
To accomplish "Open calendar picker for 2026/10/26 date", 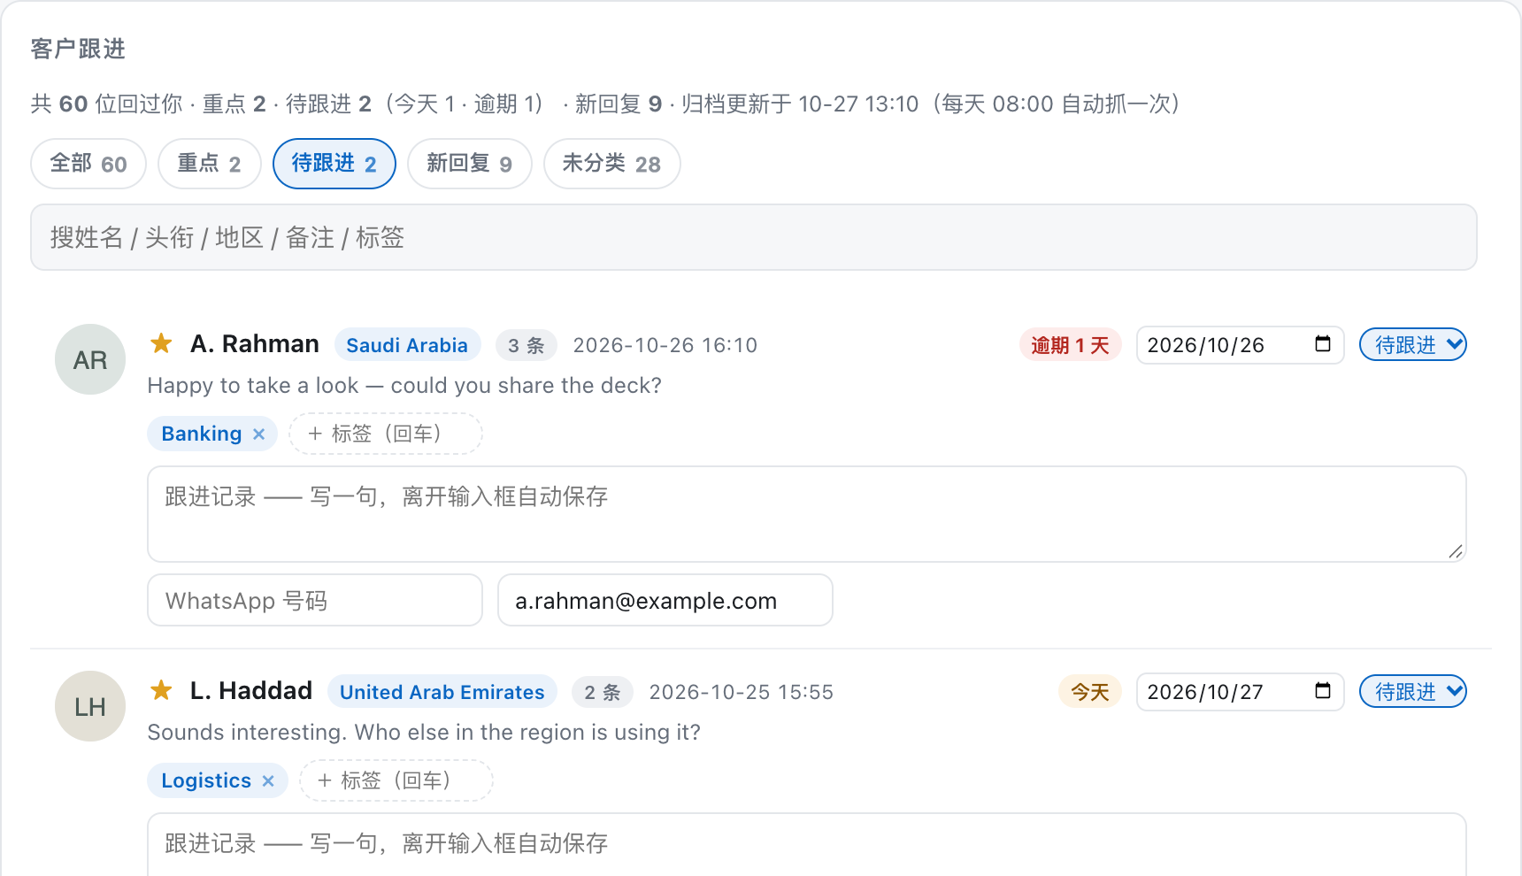I will [1323, 344].
